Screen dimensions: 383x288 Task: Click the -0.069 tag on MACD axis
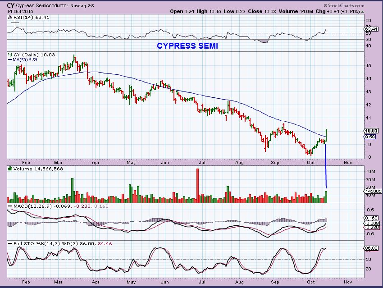click(371, 223)
